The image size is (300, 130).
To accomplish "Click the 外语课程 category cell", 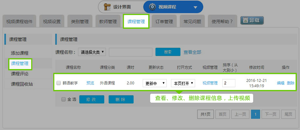I will [x=107, y=83].
